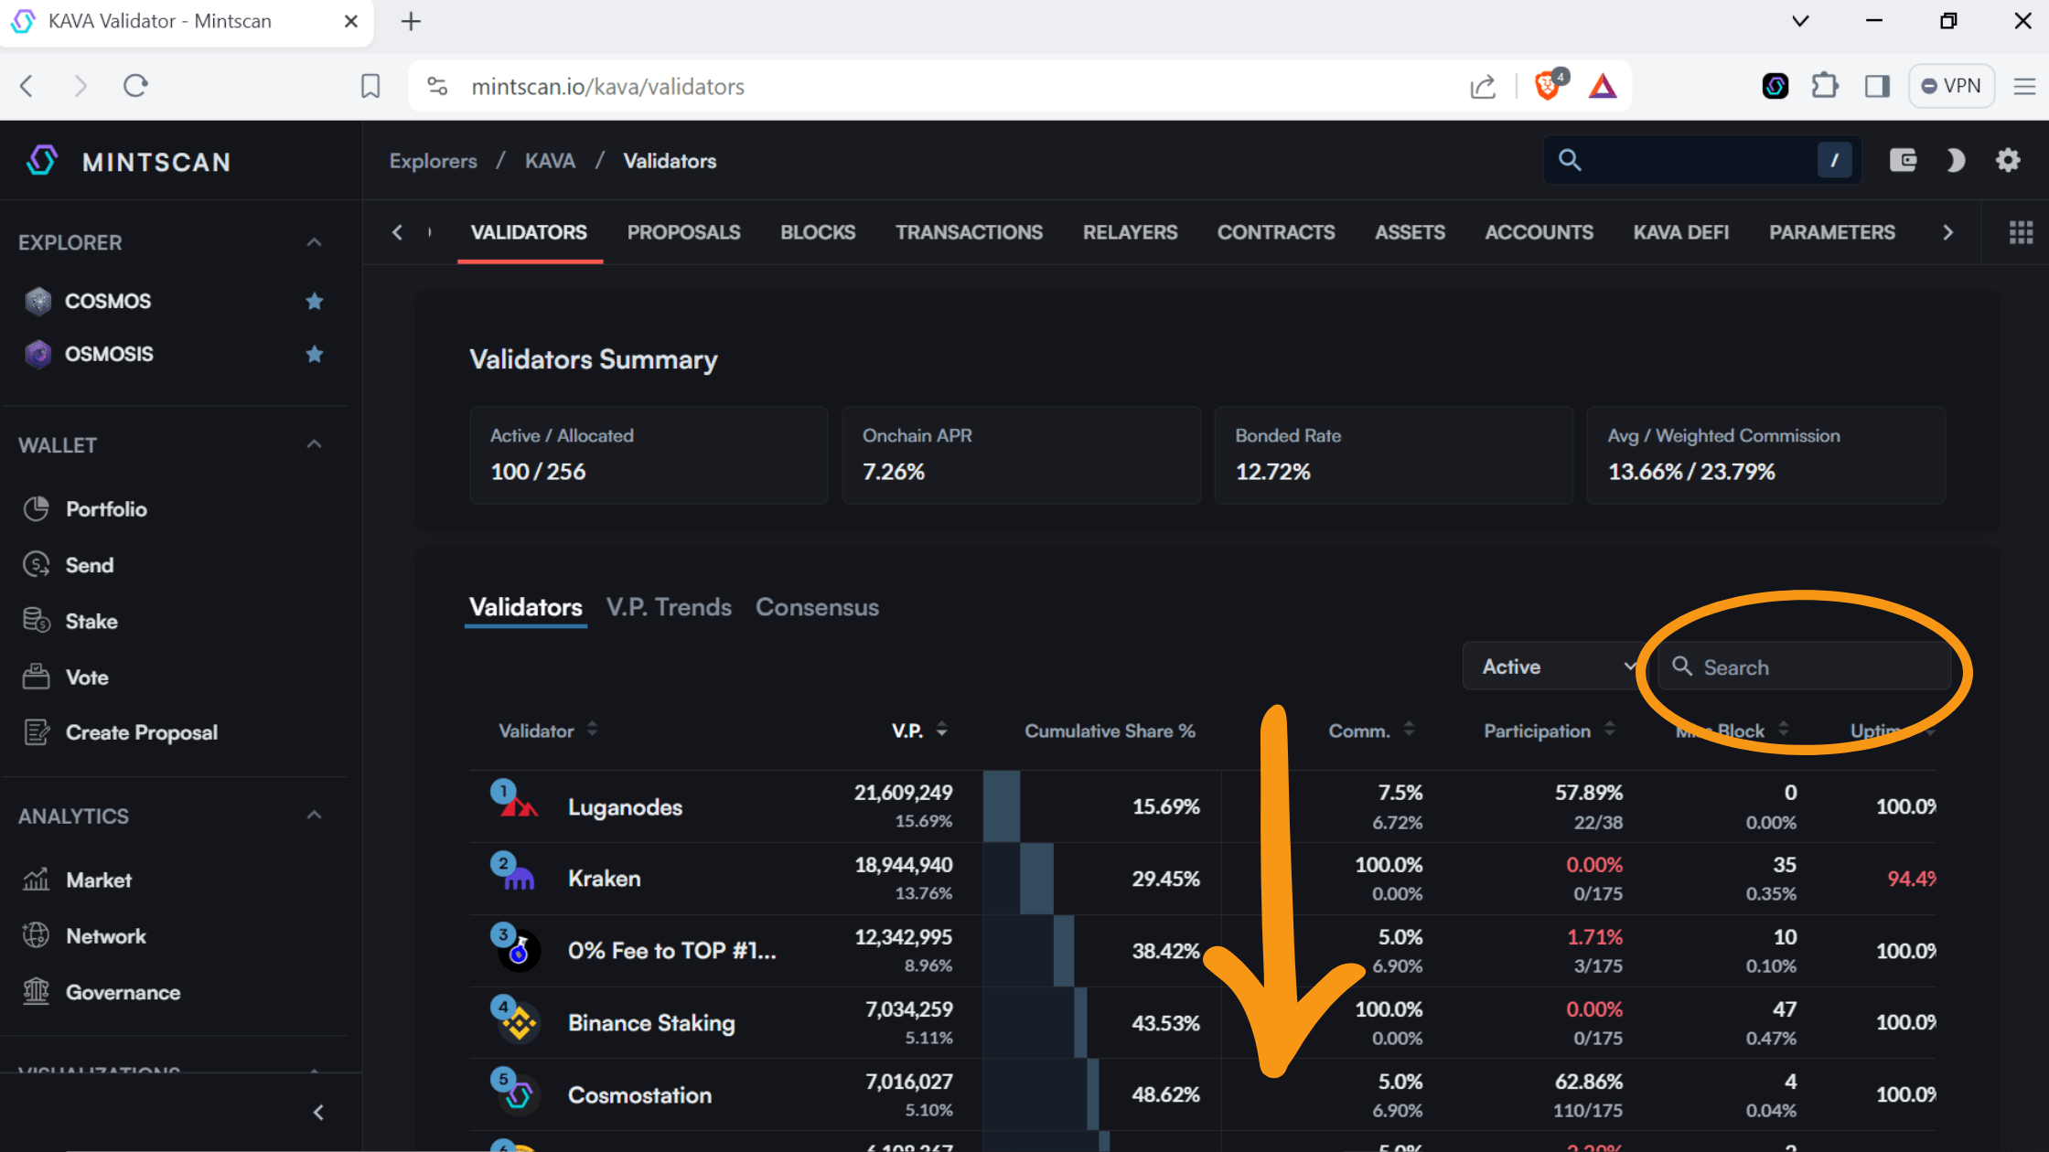Collapse the WALLET section chevron

click(315, 443)
